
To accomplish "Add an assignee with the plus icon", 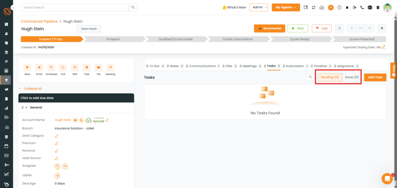I will [x=66, y=166].
